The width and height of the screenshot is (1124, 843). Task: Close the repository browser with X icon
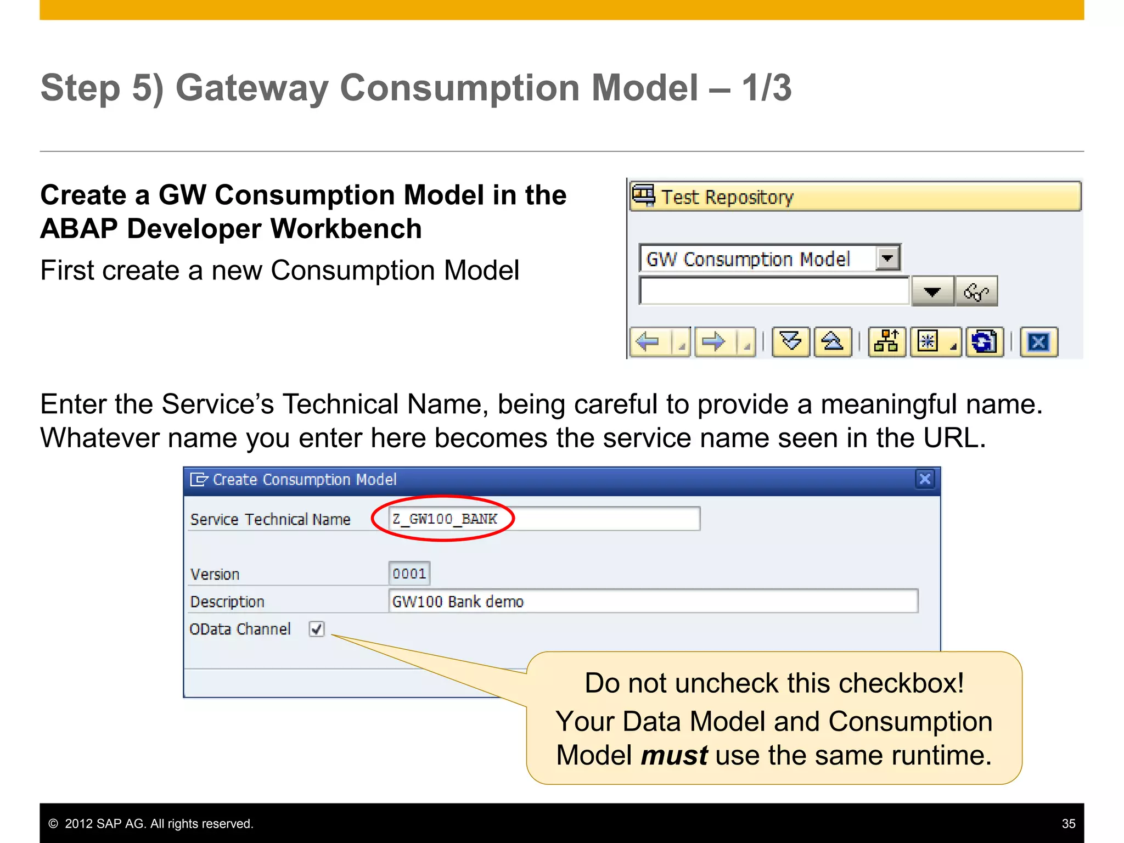(1038, 342)
